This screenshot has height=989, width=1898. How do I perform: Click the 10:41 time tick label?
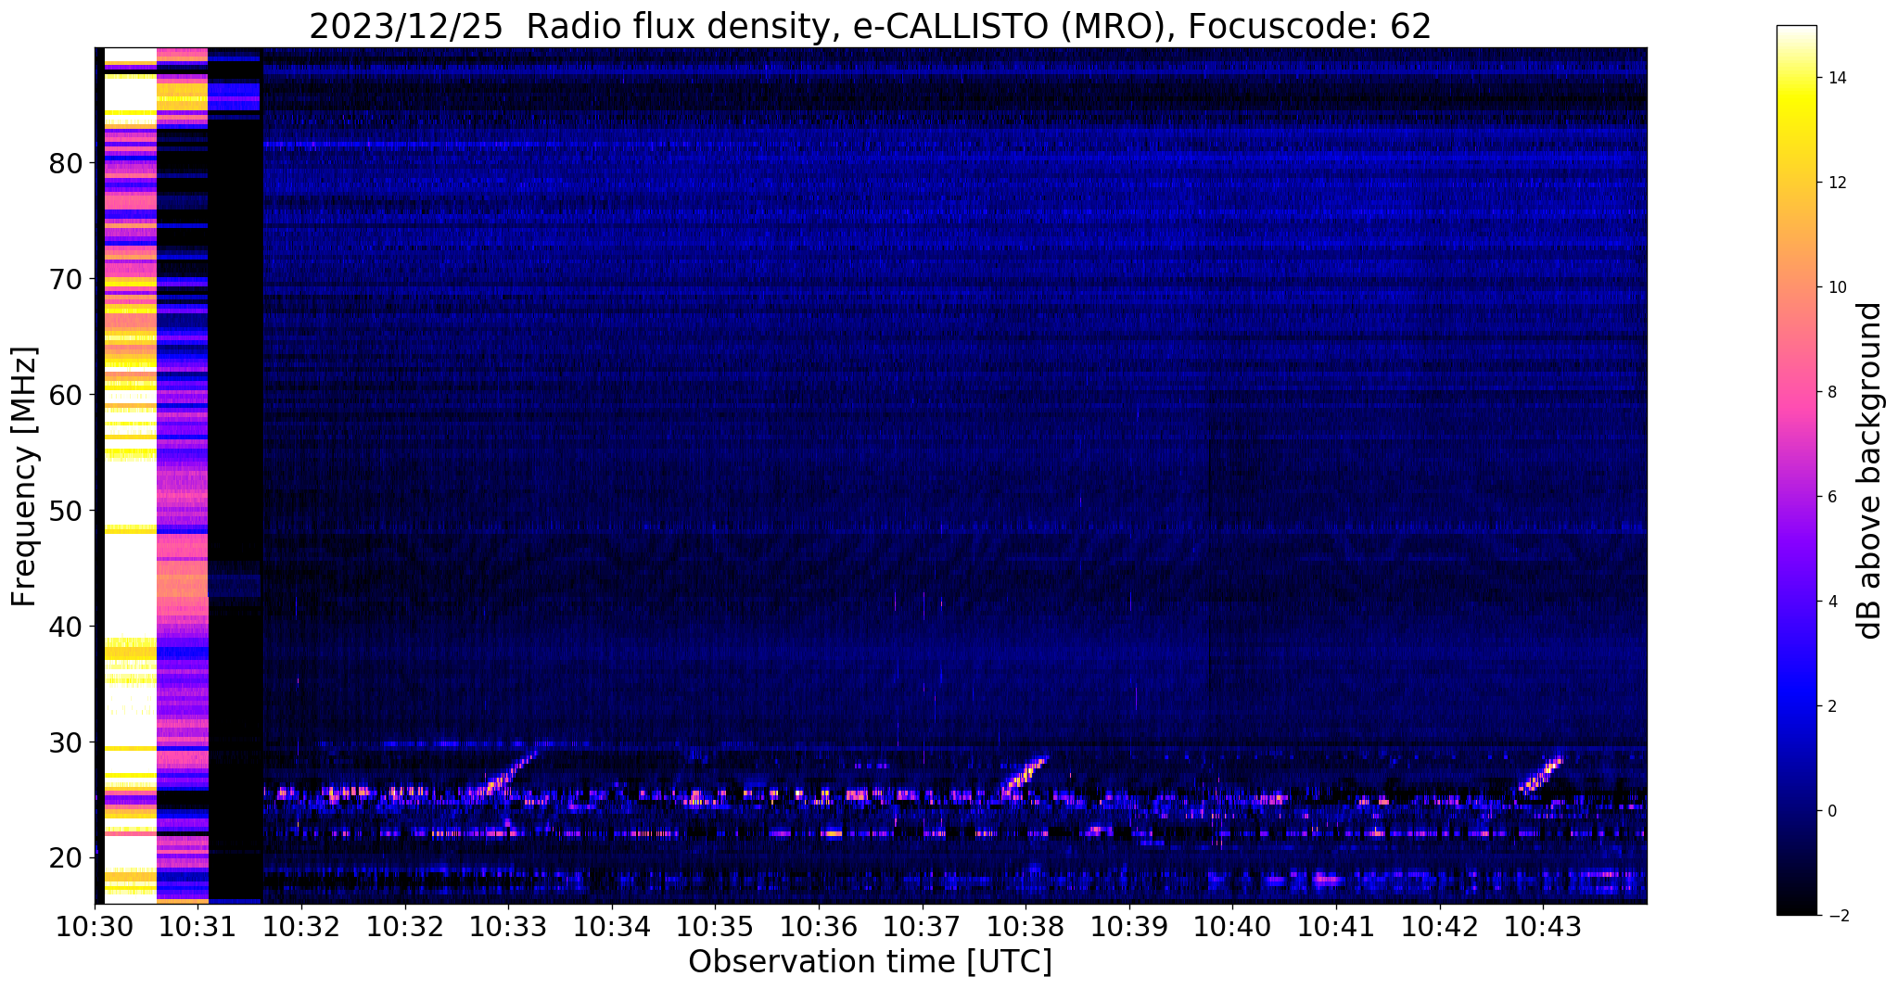(1336, 927)
